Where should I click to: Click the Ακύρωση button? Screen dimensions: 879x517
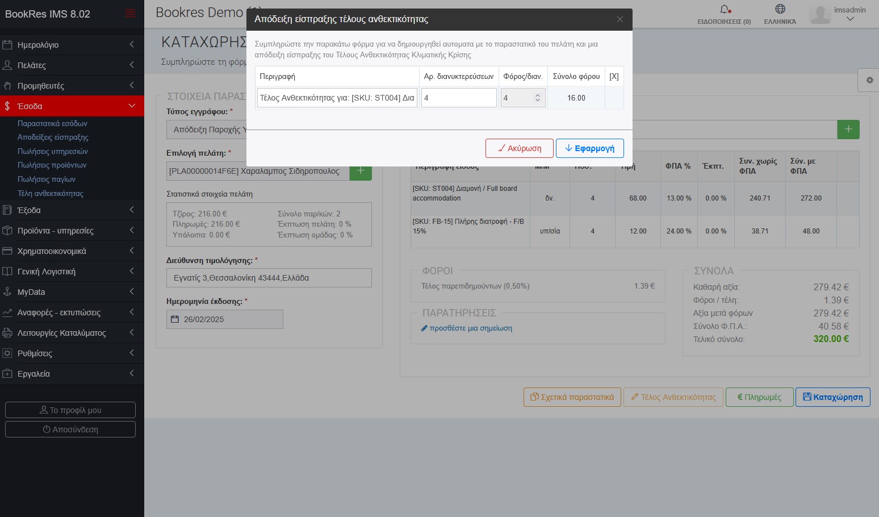point(519,148)
